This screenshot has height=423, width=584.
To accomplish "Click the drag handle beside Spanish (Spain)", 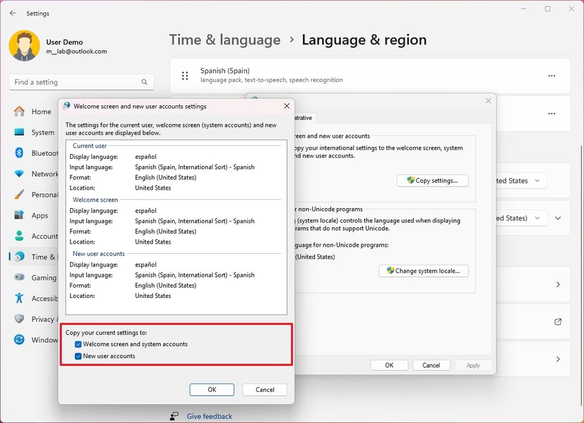I will pyautogui.click(x=185, y=76).
